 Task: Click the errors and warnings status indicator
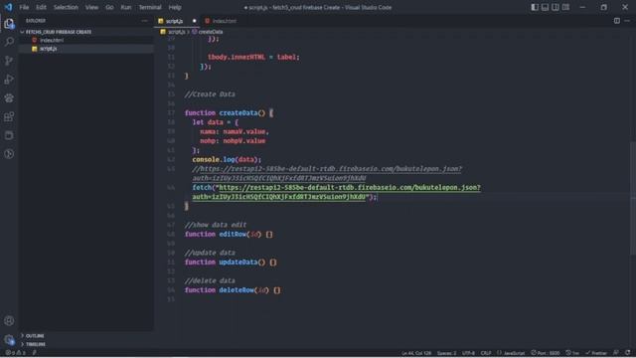pos(16,353)
